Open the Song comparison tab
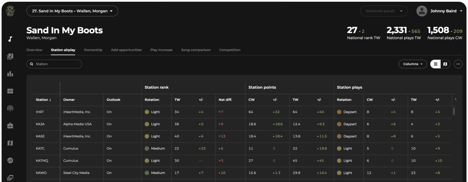The width and height of the screenshot is (468, 182). coord(196,50)
